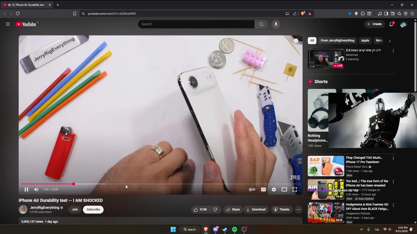The width and height of the screenshot is (417, 234).
Task: Open the Brave Wallet icon
Action: coord(393,14)
